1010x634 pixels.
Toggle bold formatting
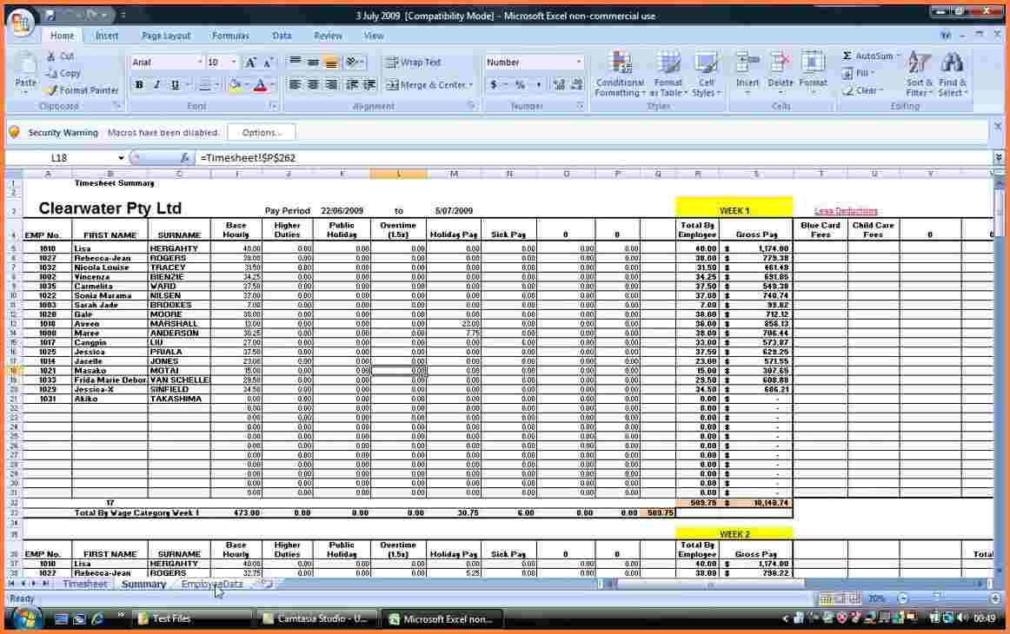click(x=139, y=85)
